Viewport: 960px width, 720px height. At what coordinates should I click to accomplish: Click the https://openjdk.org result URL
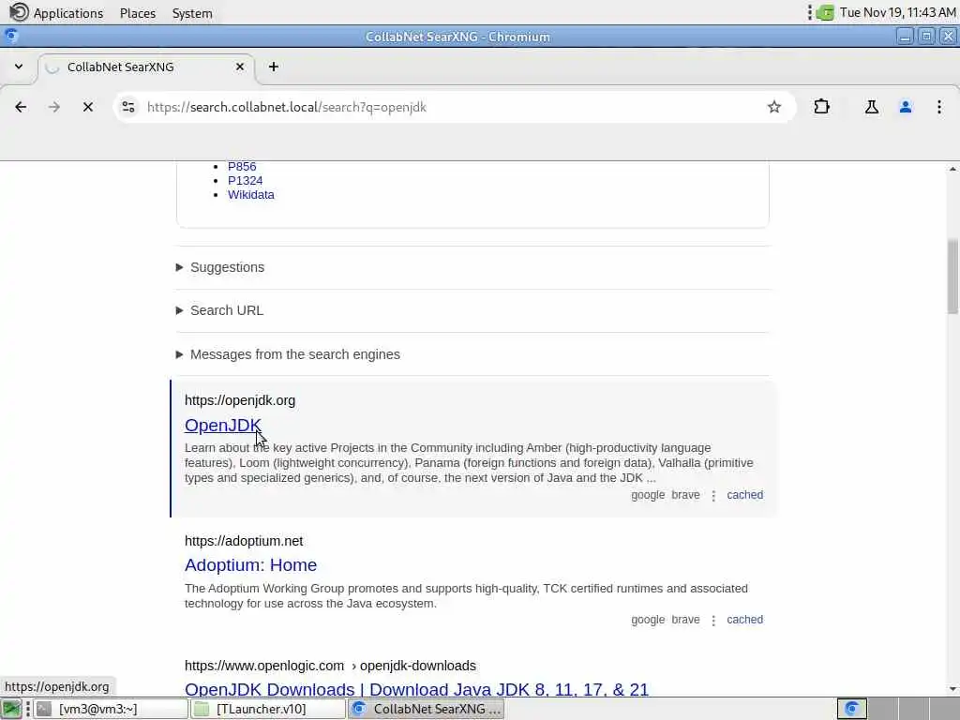(240, 400)
